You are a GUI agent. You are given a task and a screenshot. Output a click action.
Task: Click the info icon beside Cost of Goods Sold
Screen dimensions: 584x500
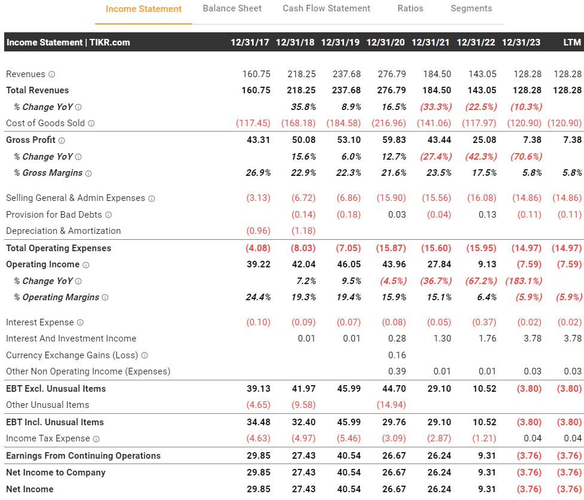(91, 123)
